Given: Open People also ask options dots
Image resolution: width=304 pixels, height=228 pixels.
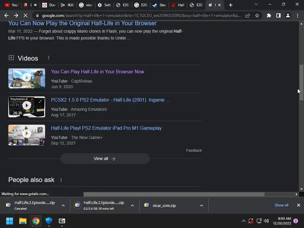Looking at the screenshot, I should point(61,180).
